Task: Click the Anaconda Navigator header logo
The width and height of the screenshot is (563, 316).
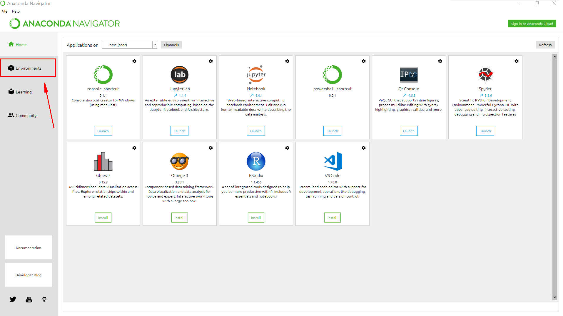Action: (65, 24)
